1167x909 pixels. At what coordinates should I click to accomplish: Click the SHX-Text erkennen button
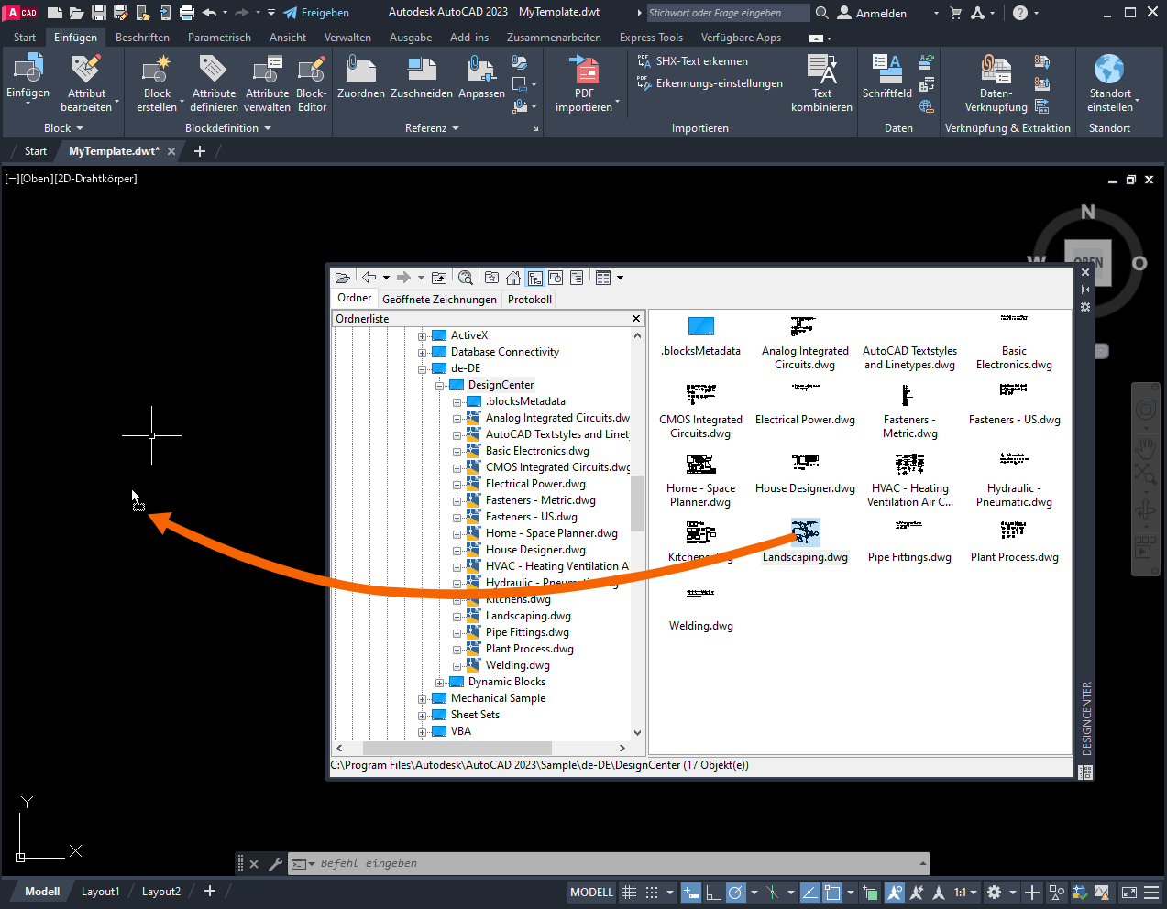click(693, 61)
